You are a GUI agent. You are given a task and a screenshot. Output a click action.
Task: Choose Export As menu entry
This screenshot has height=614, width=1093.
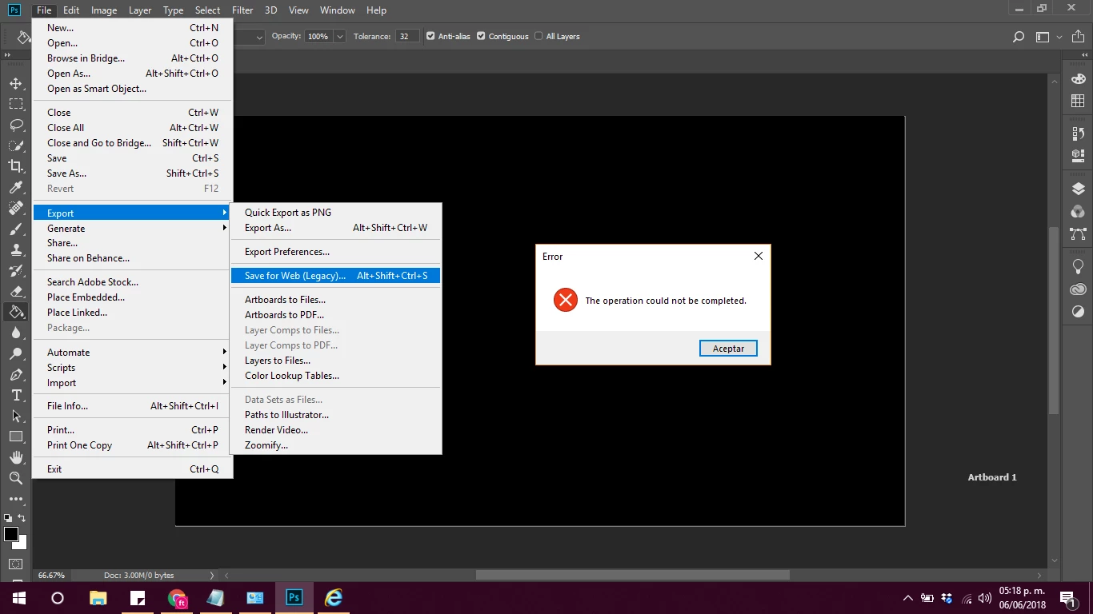(336, 228)
